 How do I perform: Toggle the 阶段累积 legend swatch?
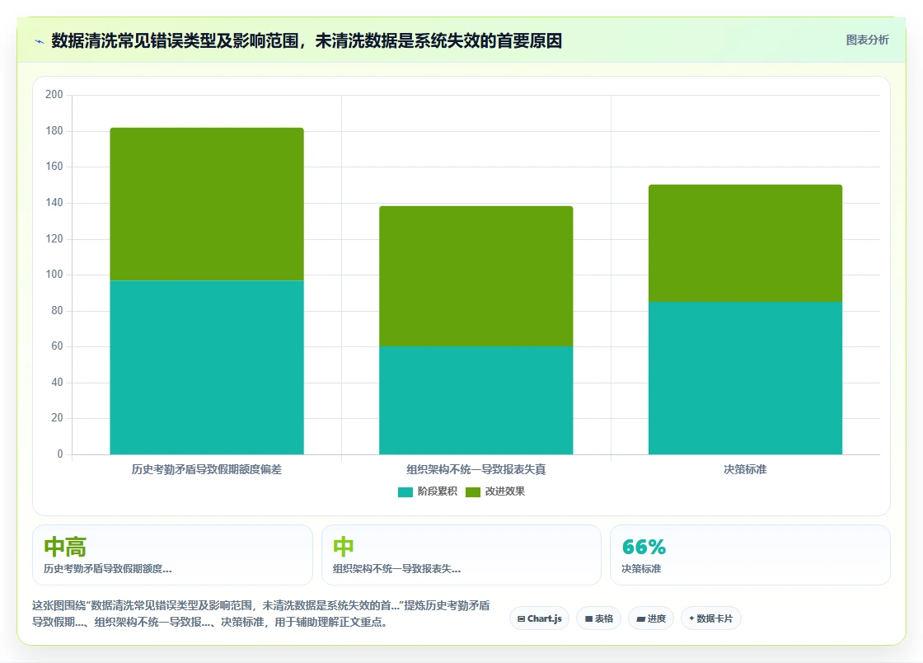click(405, 491)
